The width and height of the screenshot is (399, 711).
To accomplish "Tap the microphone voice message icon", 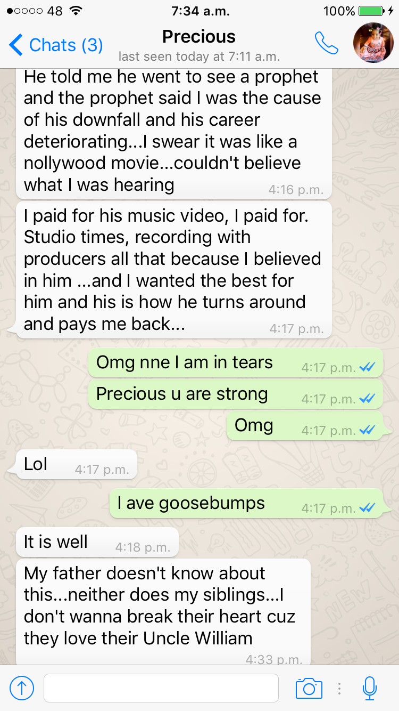I will 370,688.
